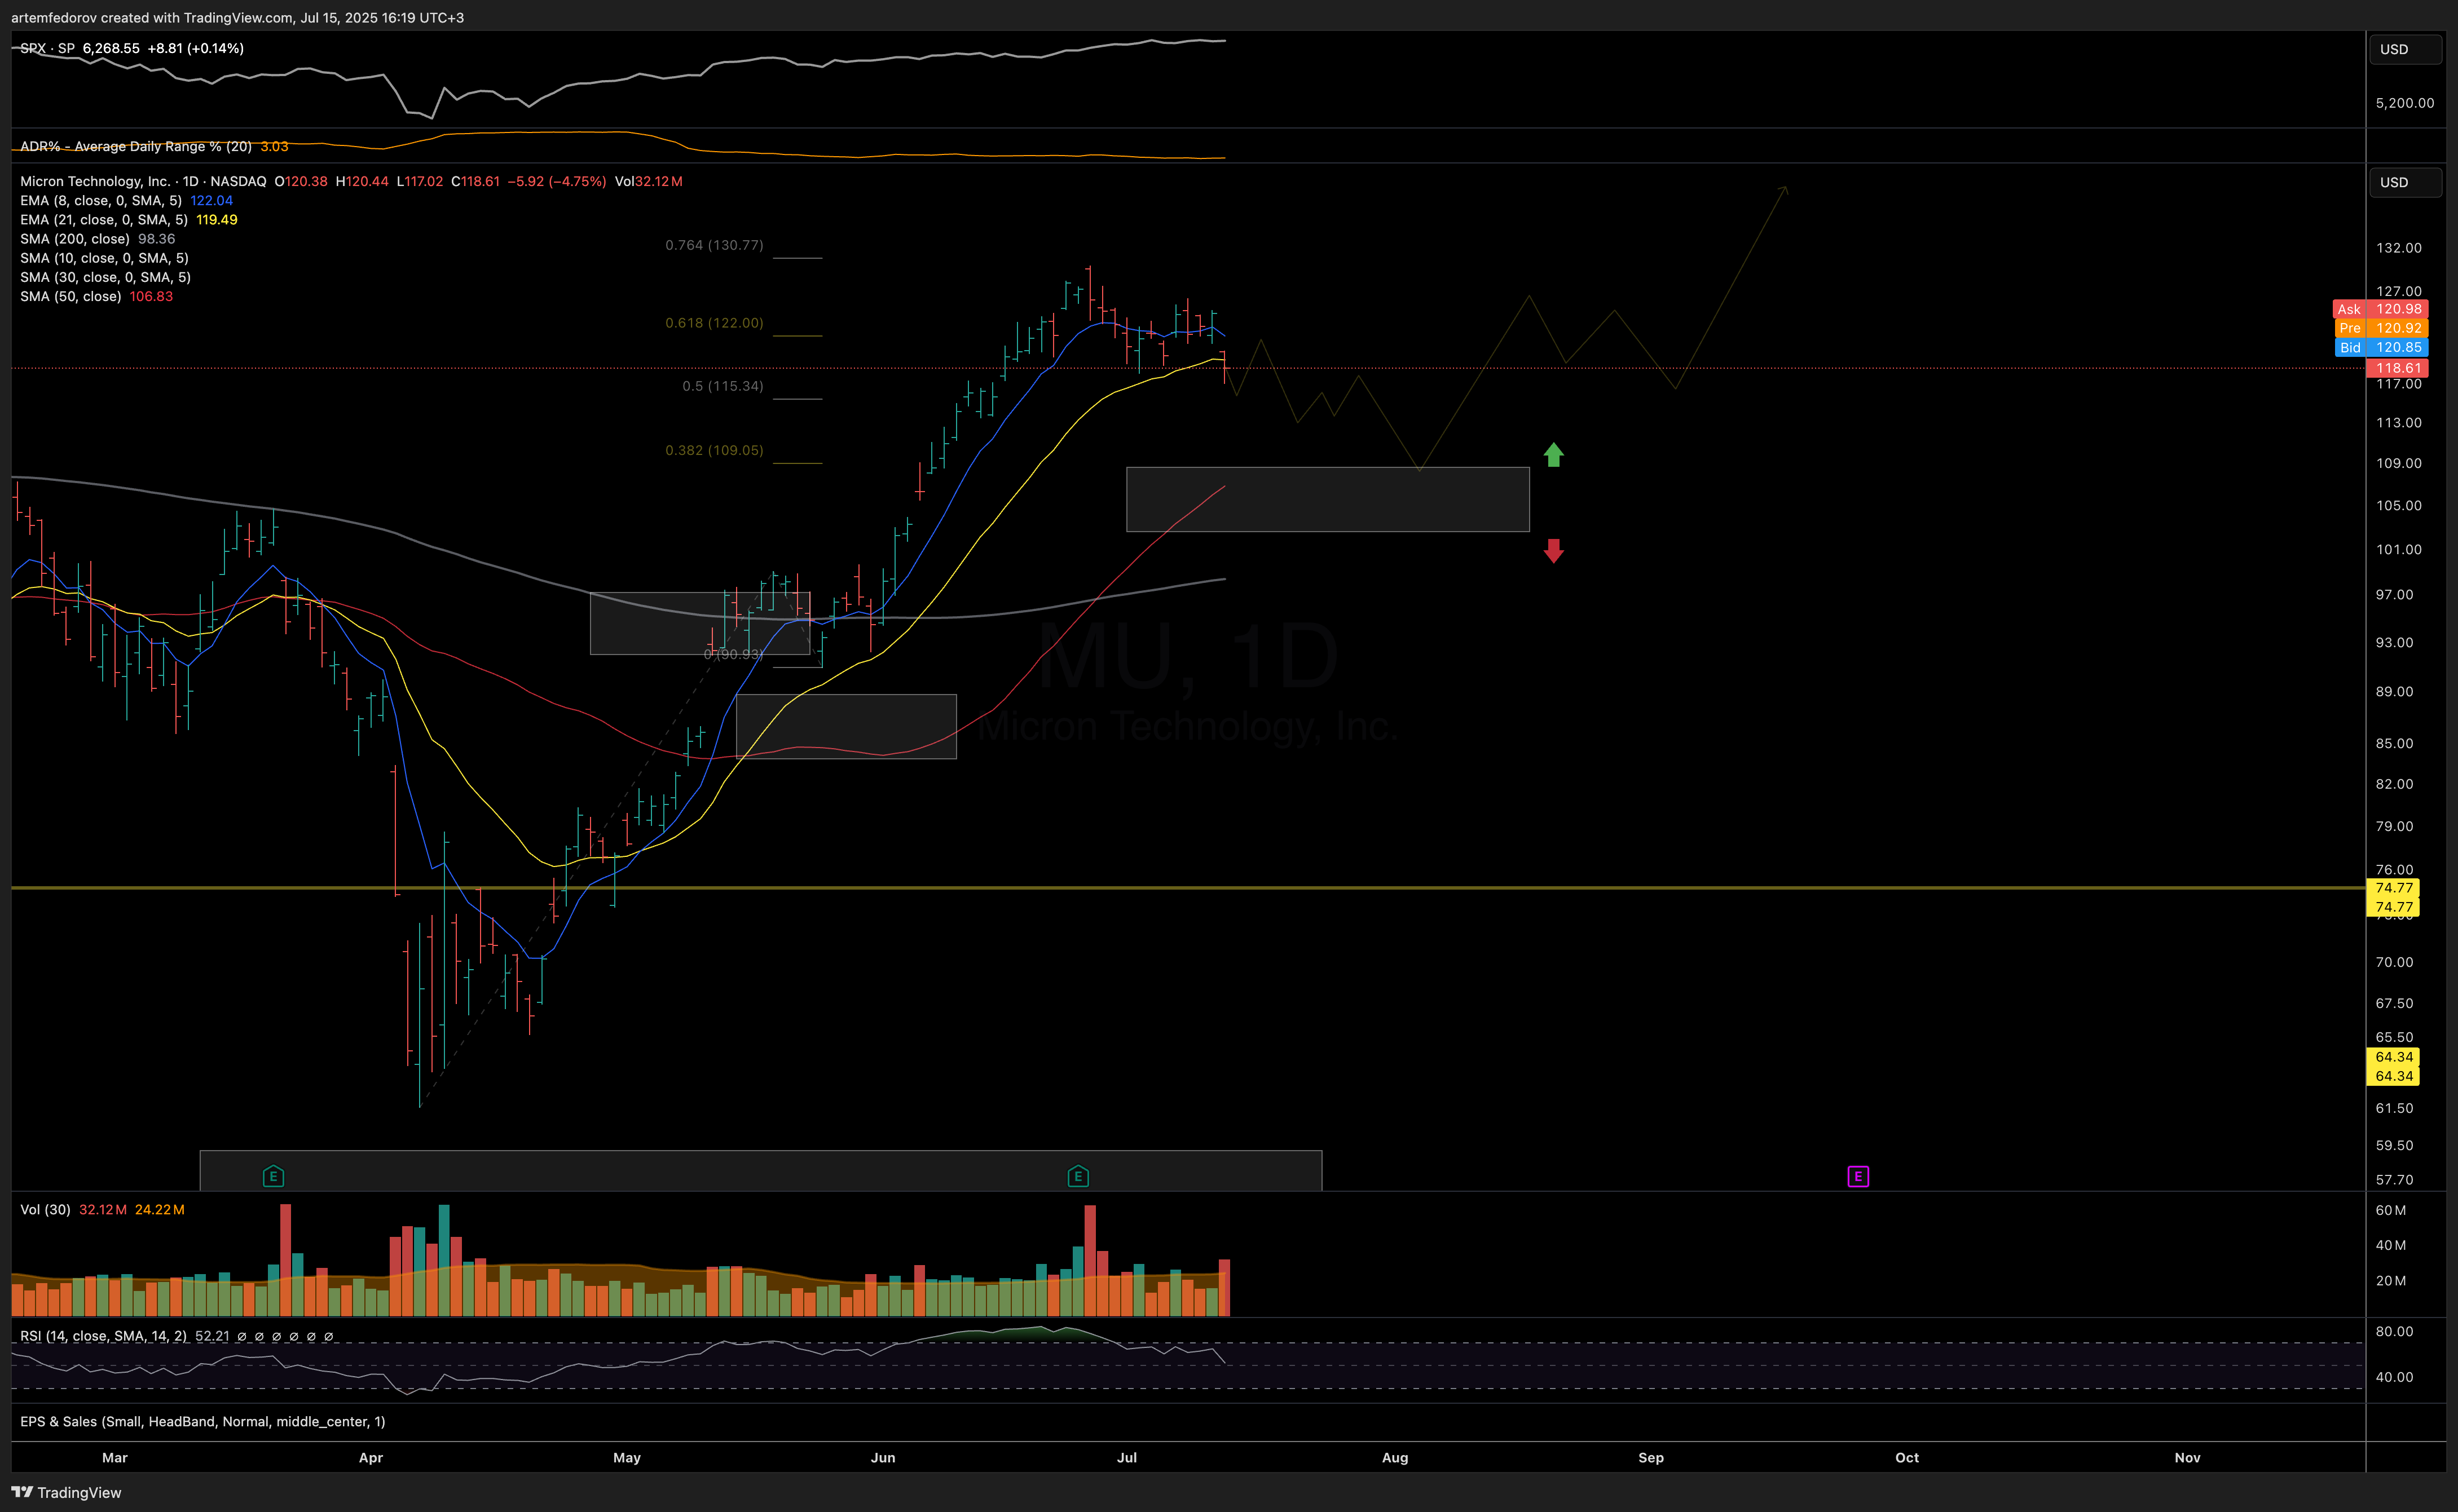Select the SMA (200, close) legend
This screenshot has height=1512, width=2458.
point(75,239)
